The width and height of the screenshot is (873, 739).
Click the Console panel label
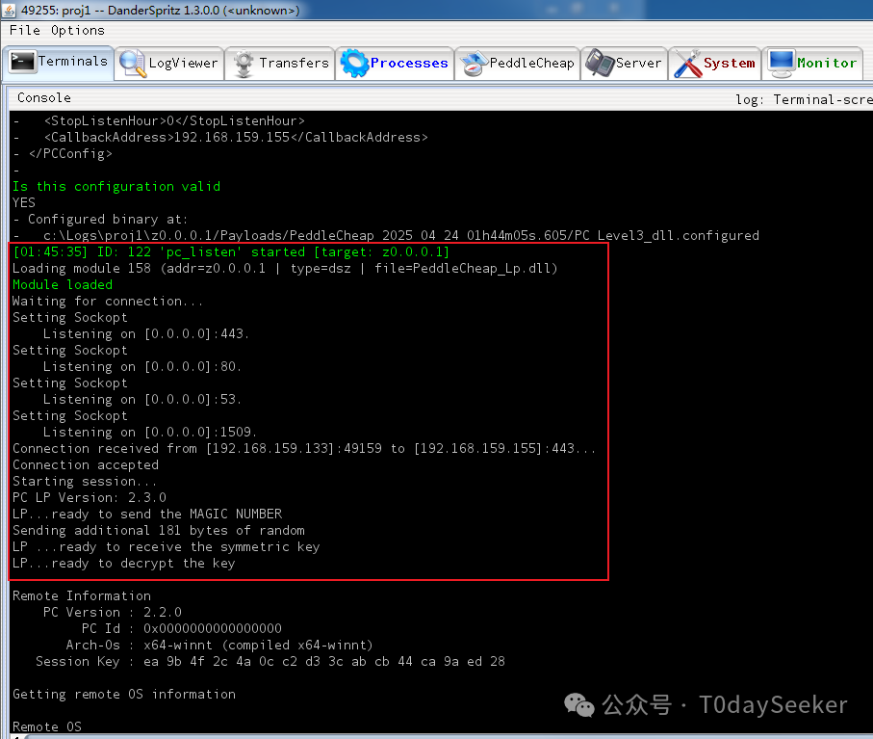[44, 97]
